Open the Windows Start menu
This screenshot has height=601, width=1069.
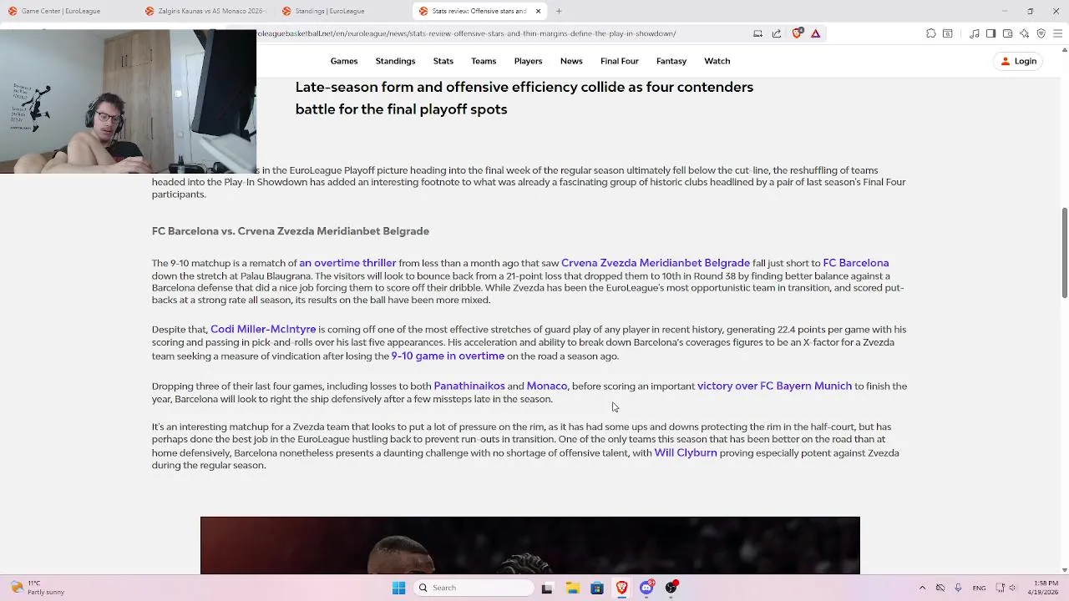point(398,588)
